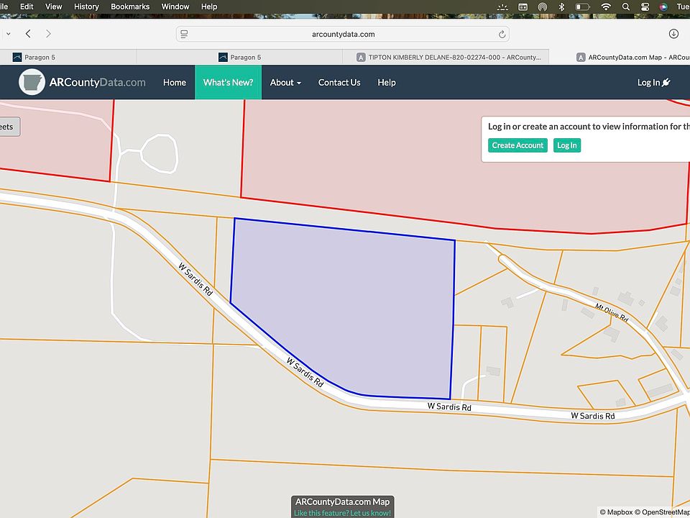Open Spotlight search magnifier in menu bar
Viewport: 690px width, 518px height.
pyautogui.click(x=625, y=6)
